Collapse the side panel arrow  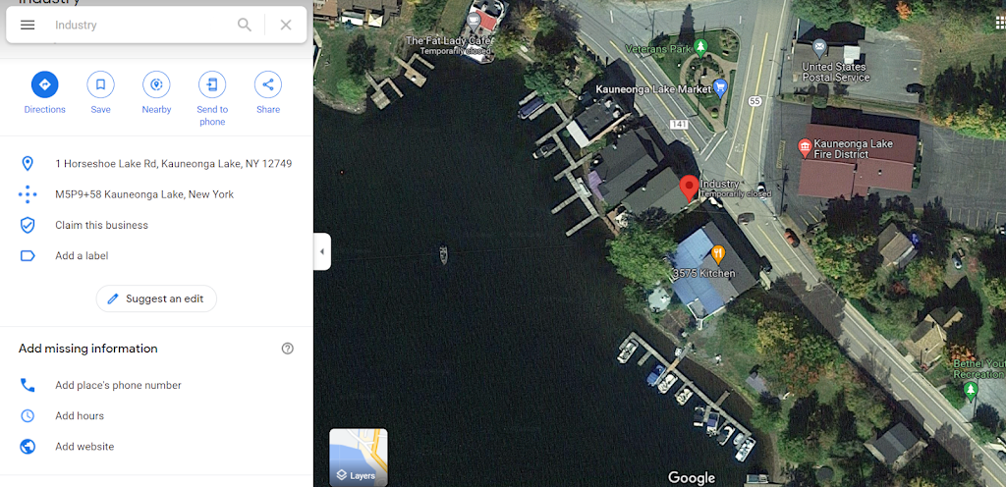pos(322,251)
